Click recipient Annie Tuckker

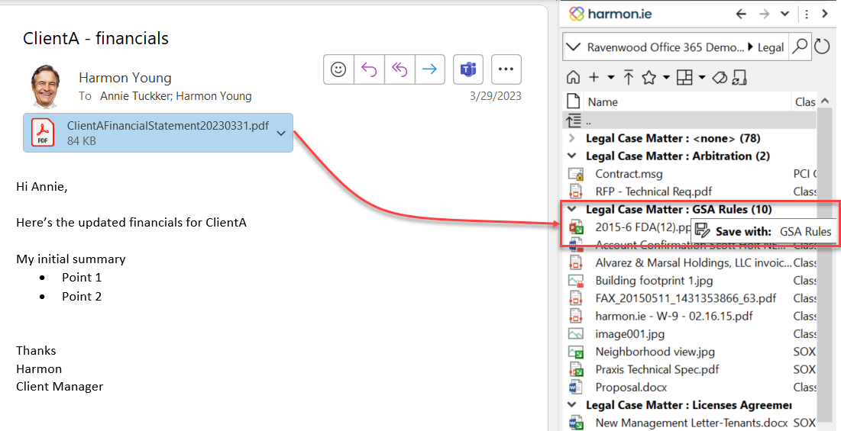pos(136,96)
